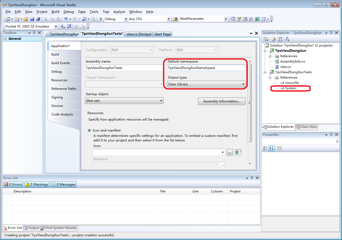Open the WeldParameter find dropdown
This screenshot has width=342, height=240.
226,19
